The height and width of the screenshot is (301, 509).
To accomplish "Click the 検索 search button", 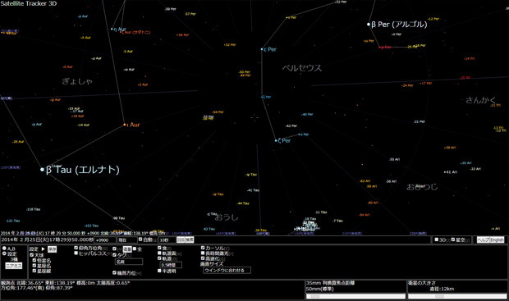I will point(190,239).
